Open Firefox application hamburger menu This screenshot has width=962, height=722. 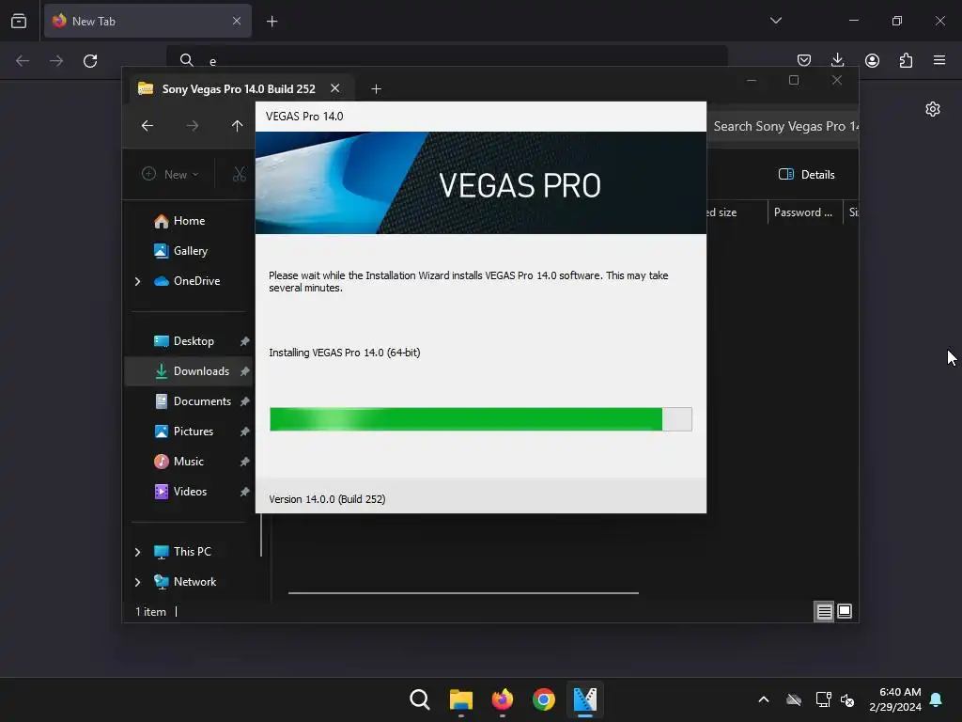(939, 60)
